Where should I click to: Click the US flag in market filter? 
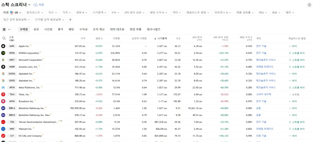(12, 12)
